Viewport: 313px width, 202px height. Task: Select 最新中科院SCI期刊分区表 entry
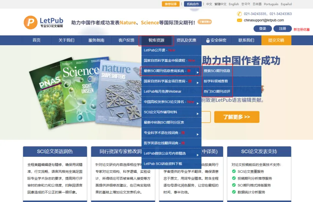point(171,122)
